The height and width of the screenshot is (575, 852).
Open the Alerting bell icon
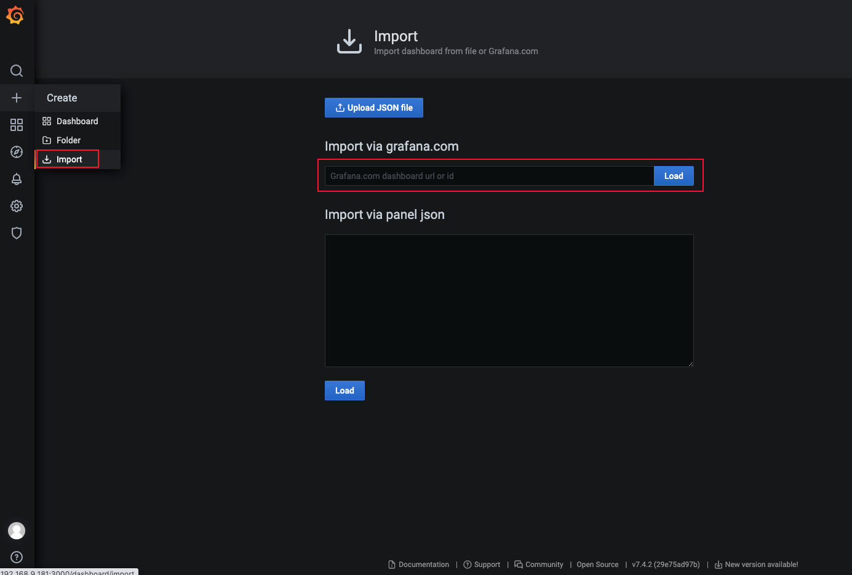(x=17, y=179)
